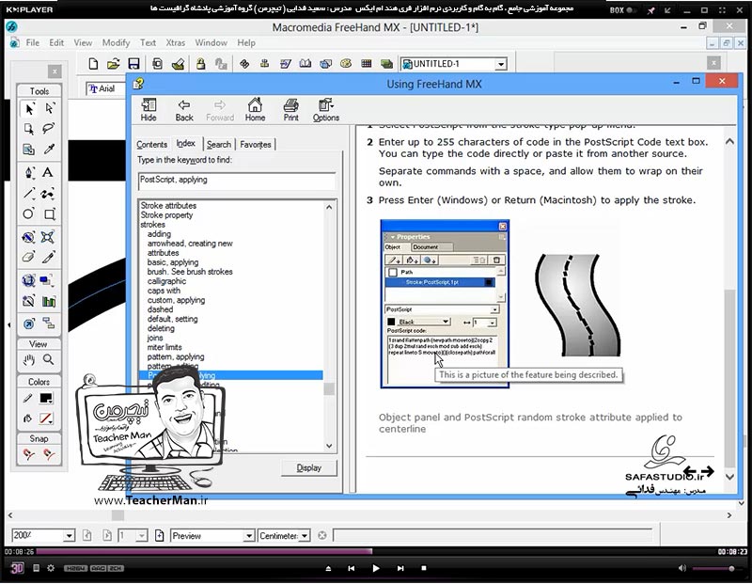Viewport: 752px width, 584px height.
Task: Stop playback in KMPlayer
Action: (x=424, y=568)
